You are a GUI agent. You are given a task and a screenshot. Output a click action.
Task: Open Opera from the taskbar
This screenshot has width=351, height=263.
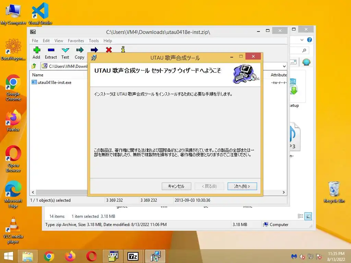point(91,256)
